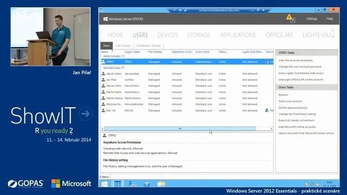Image resolution: width=347 pixels, height=195 pixels.
Task: Click the user icon beside Petr Vlk
Action: coord(103,110)
